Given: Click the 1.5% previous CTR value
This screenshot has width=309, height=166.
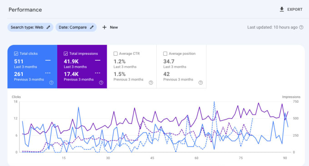Looking at the screenshot, I should point(120,74).
